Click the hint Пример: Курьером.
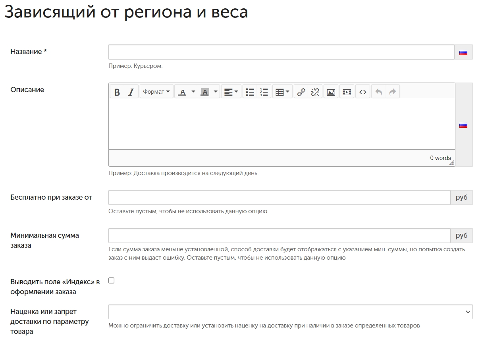Screen dimensions: 480x341 click(x=135, y=66)
